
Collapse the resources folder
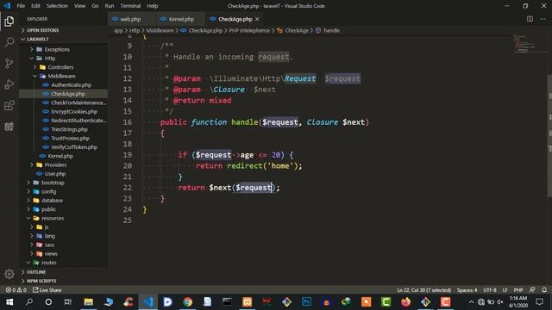(53, 218)
